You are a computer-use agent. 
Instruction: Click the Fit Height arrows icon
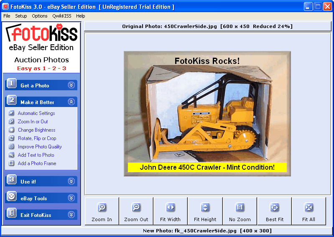pos(205,207)
